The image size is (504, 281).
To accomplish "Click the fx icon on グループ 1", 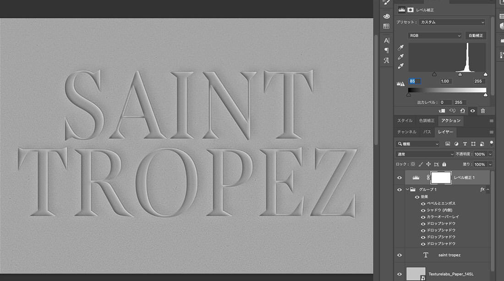I will point(482,190).
